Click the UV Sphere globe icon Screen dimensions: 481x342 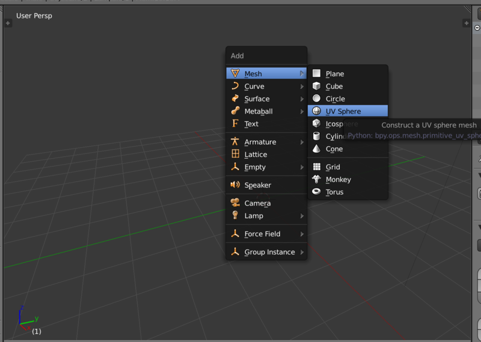316,111
